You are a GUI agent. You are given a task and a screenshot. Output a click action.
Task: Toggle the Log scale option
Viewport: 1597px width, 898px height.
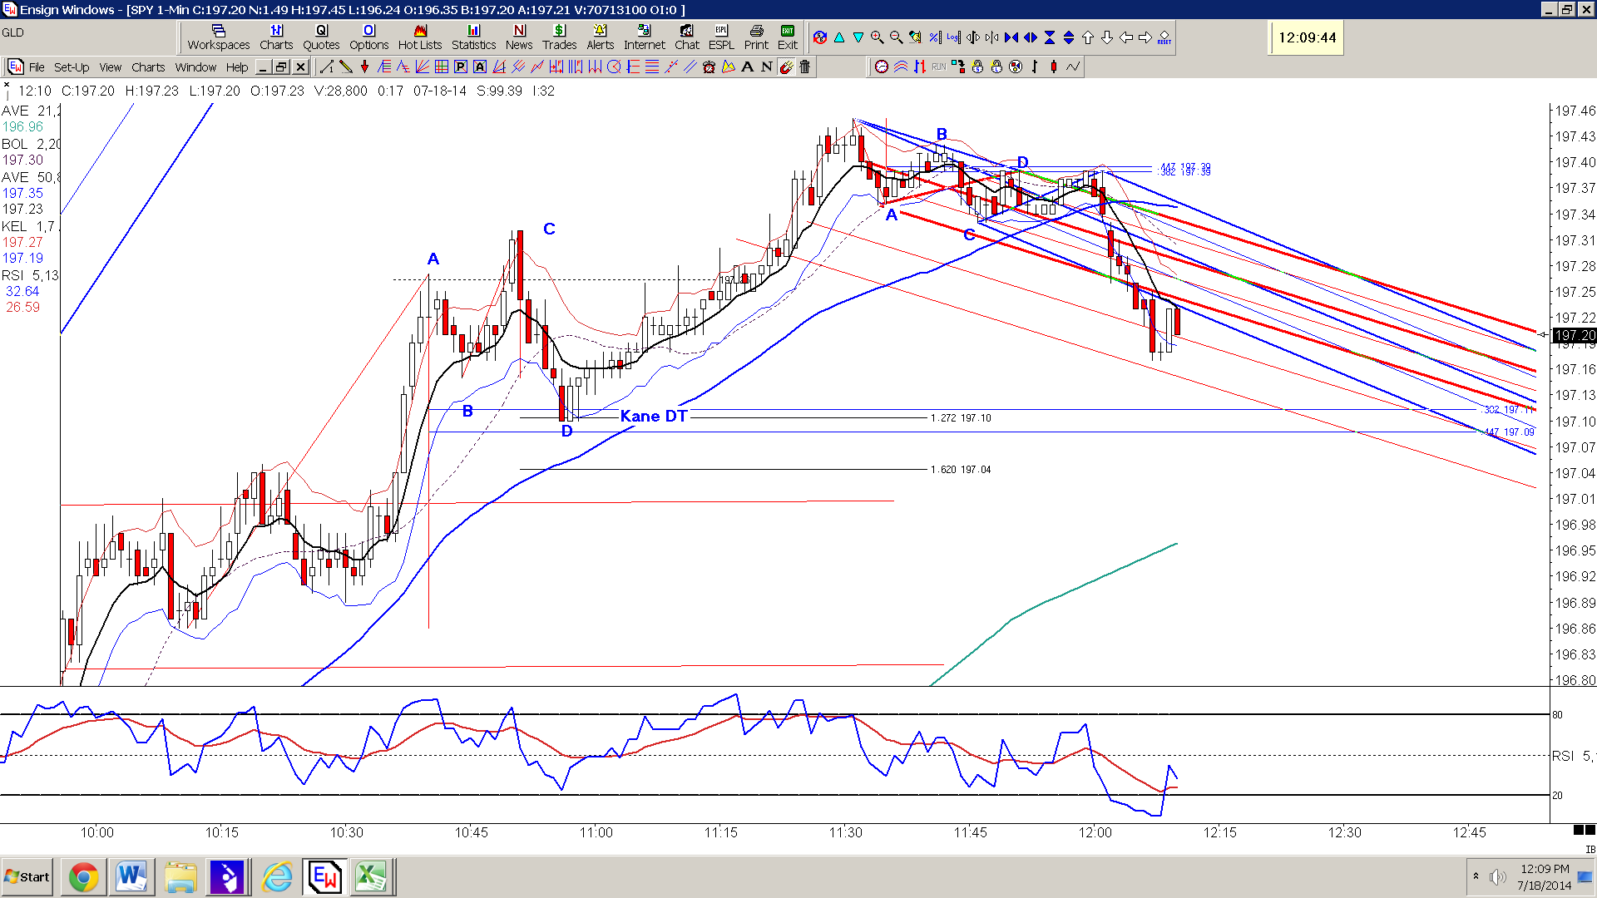point(953,37)
